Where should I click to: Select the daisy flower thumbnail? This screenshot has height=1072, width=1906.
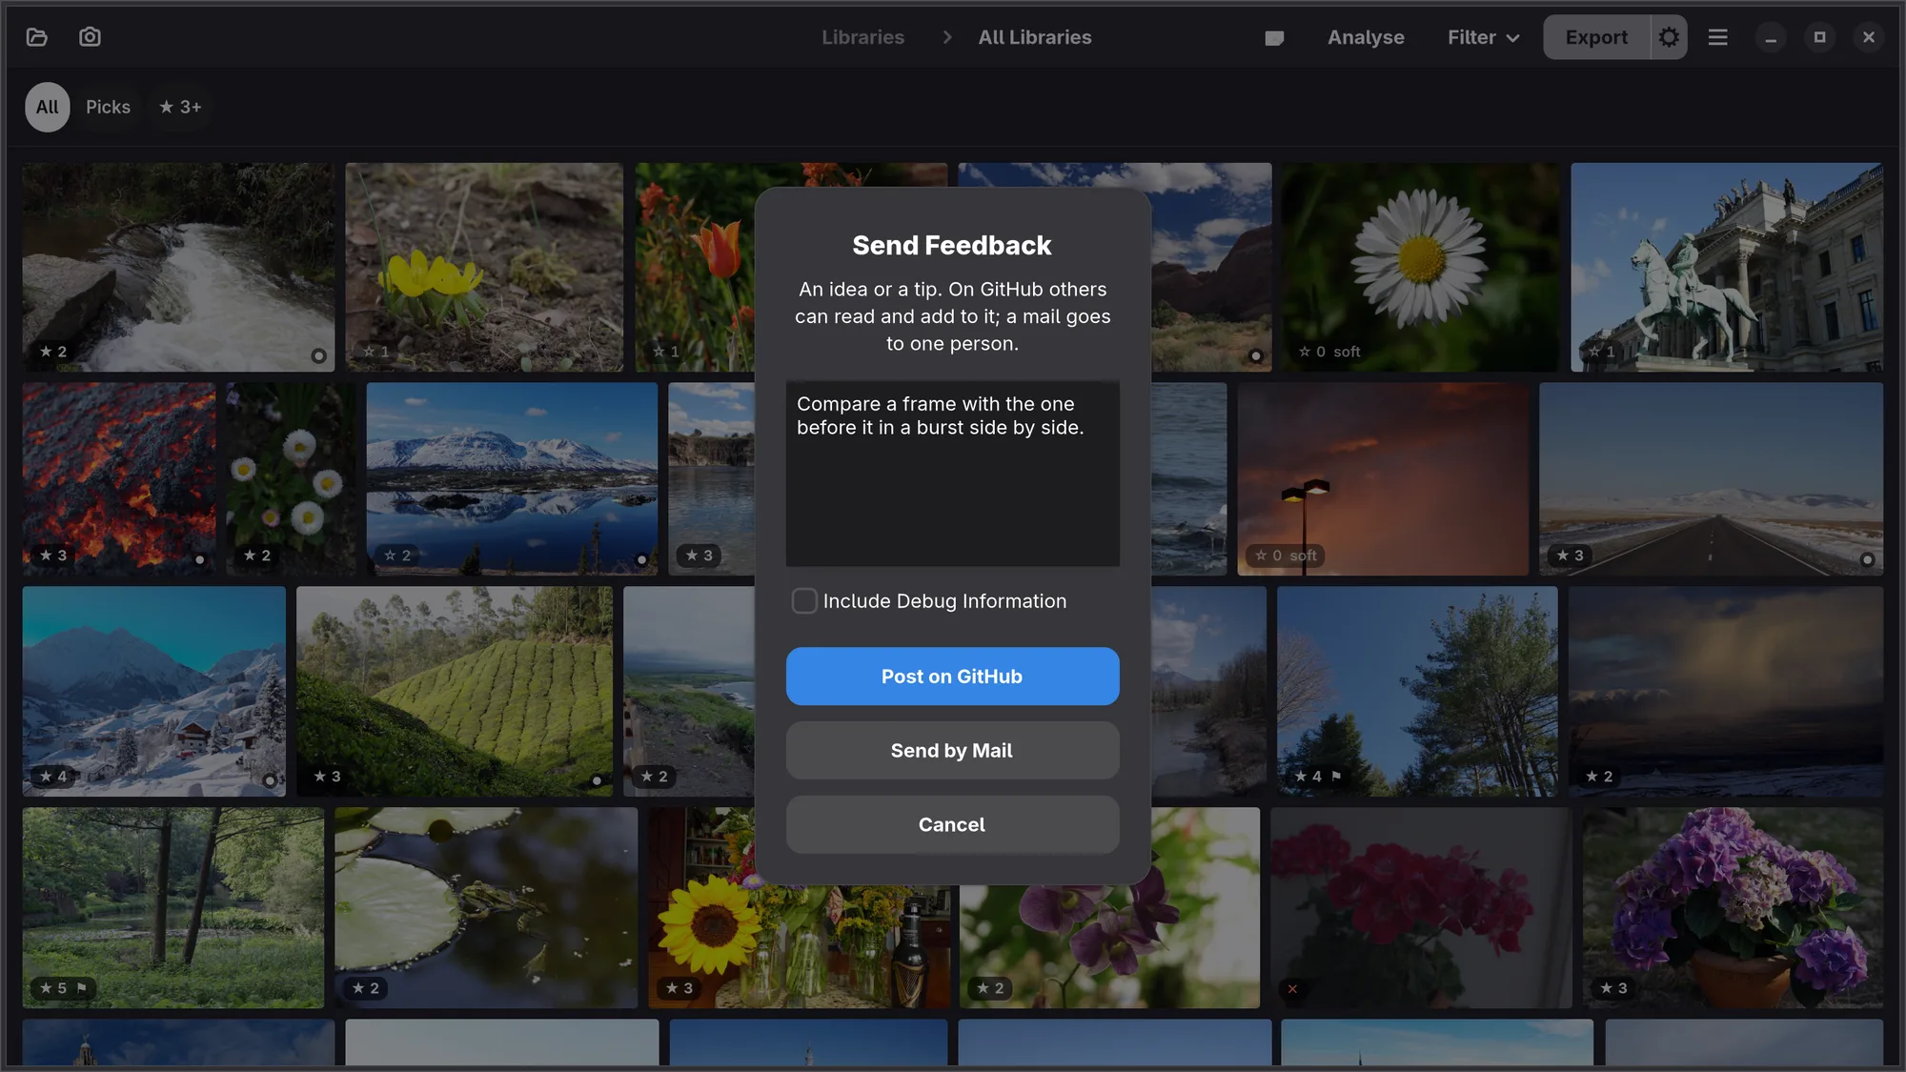pyautogui.click(x=1420, y=267)
